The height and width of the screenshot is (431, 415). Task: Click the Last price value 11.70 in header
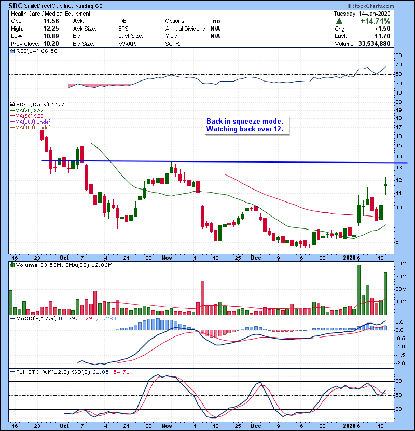tap(382, 36)
